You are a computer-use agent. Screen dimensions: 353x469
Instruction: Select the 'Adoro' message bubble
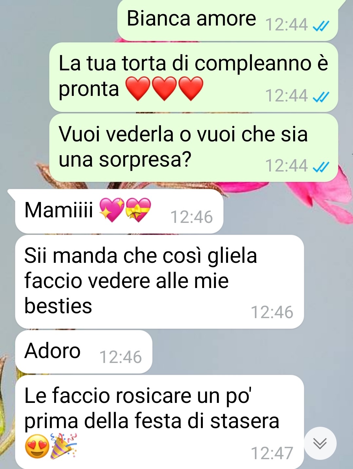coord(84,352)
